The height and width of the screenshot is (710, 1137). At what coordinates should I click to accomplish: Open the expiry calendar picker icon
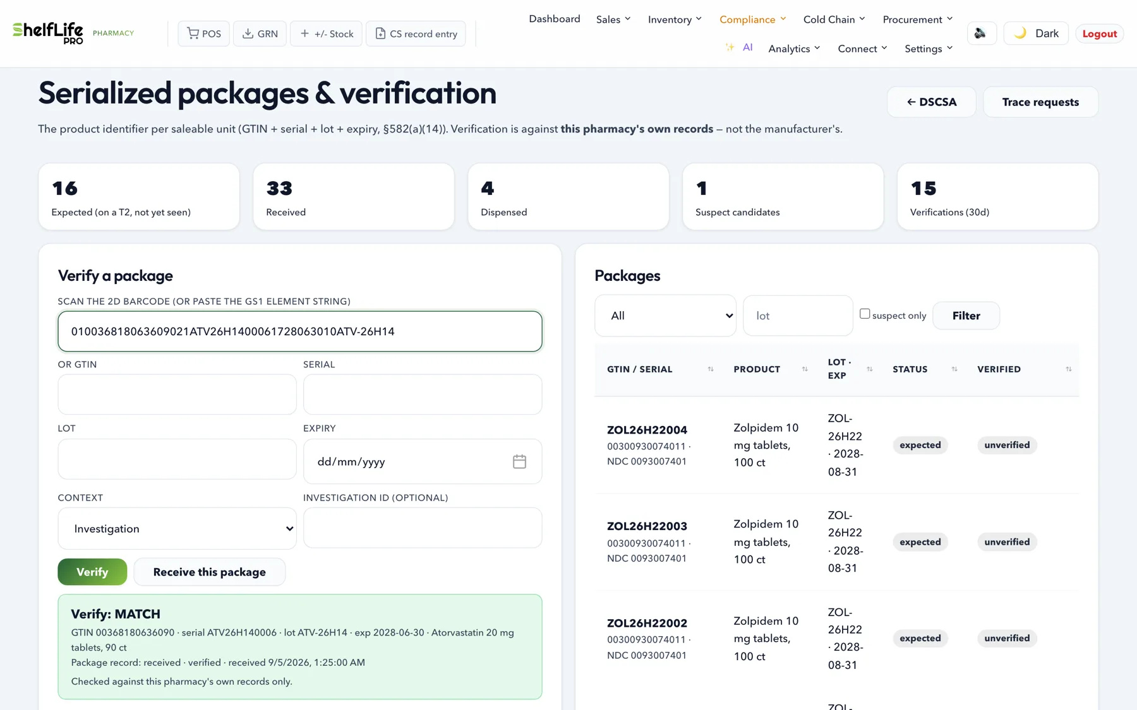pos(519,461)
